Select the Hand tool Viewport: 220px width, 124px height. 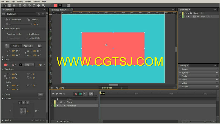point(38,6)
